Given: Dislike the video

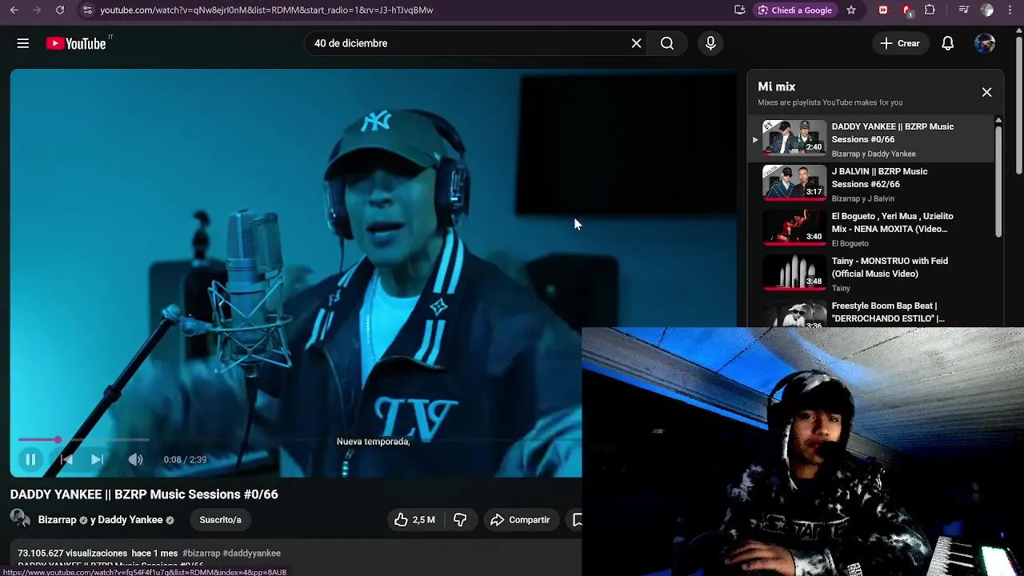Looking at the screenshot, I should [x=460, y=520].
